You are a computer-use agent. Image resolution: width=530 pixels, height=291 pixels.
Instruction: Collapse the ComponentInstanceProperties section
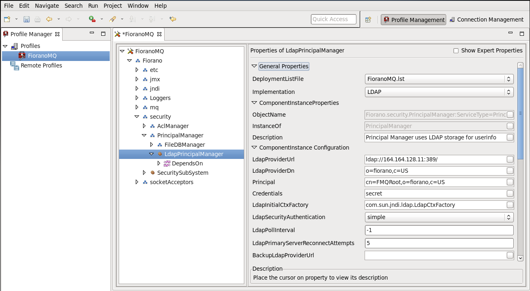pyautogui.click(x=254, y=103)
